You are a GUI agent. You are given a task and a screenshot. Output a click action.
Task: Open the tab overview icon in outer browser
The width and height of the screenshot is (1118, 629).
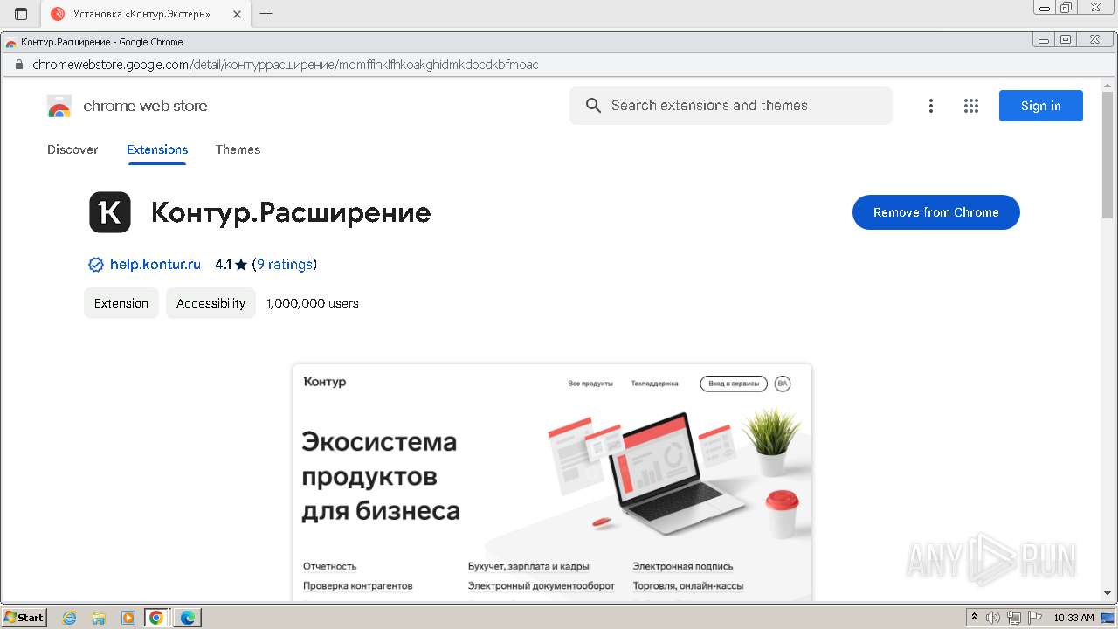point(21,14)
